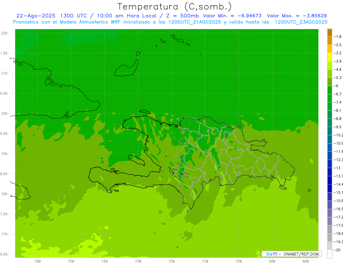Click the '18N' latitude label
This screenshot has width=343, height=265.
click(x=5, y=194)
